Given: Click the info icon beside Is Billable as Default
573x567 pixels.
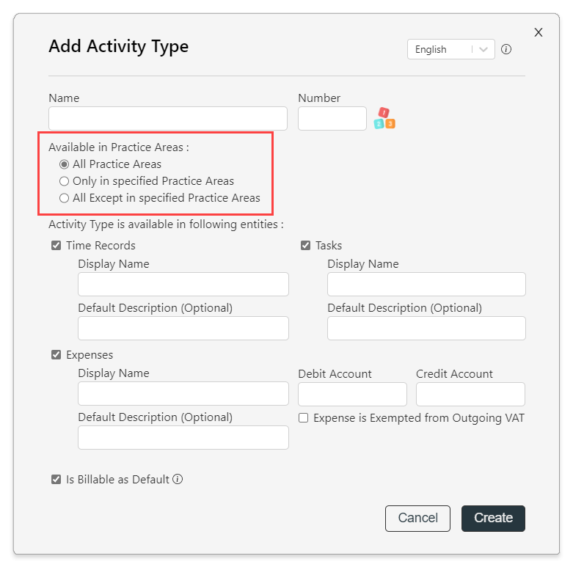Looking at the screenshot, I should pos(178,479).
